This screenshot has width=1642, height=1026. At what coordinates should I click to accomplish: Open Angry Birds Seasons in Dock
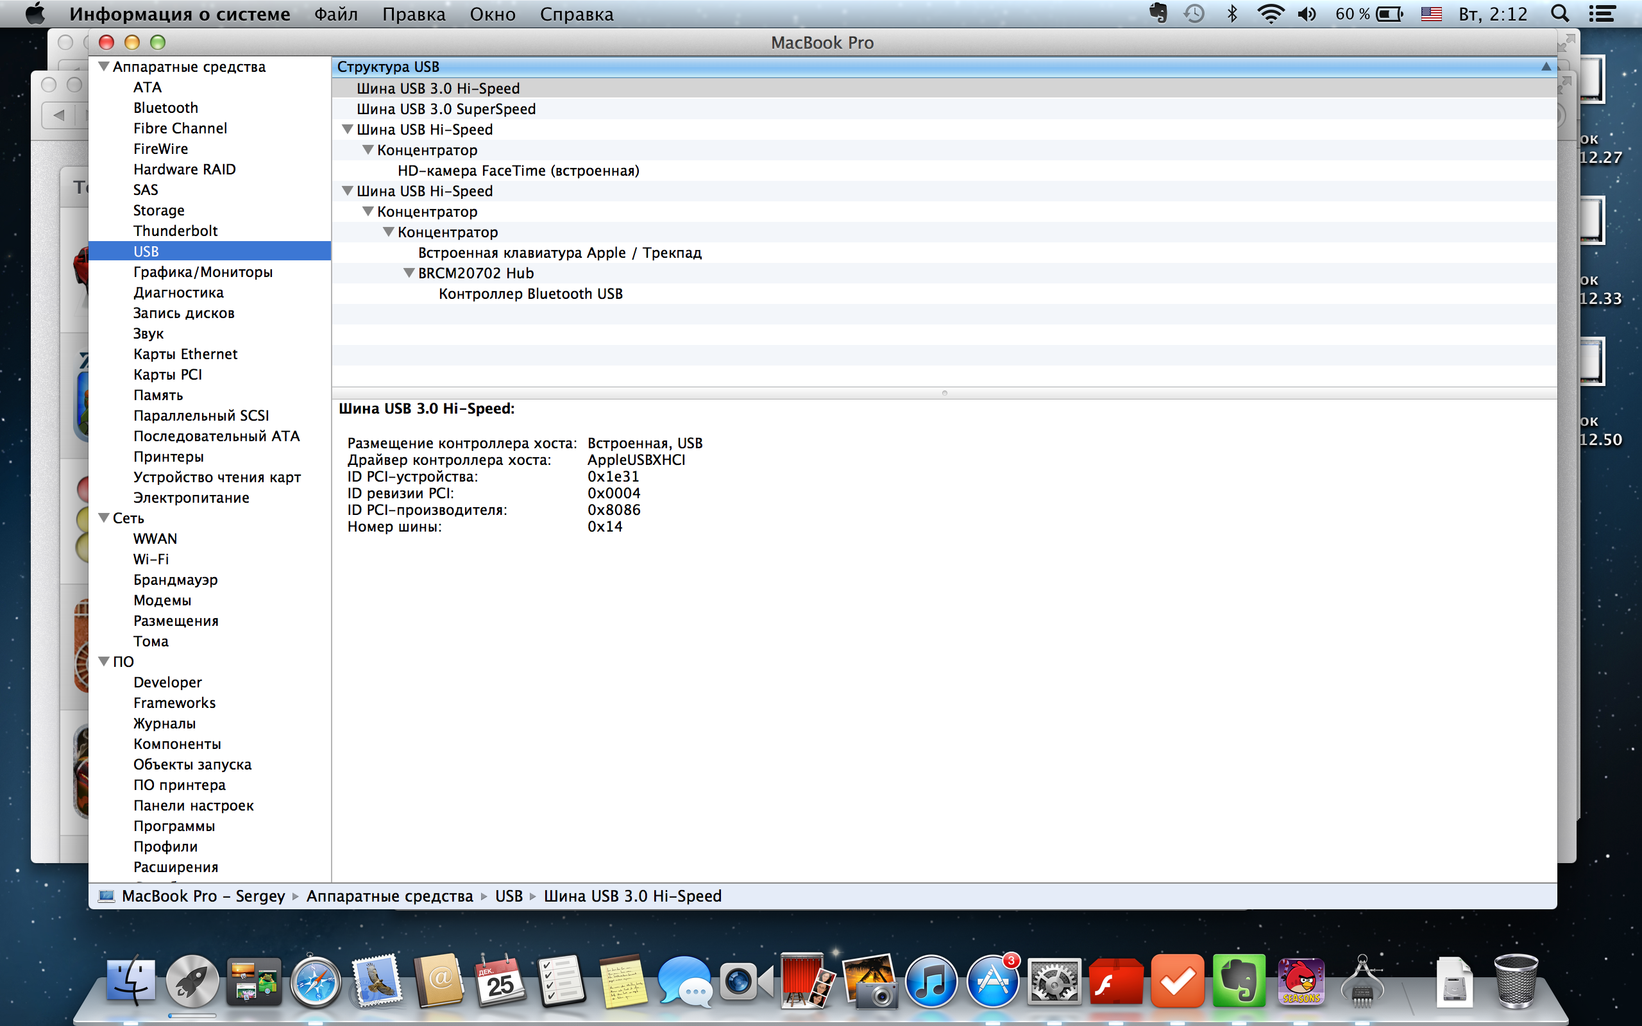1301,981
